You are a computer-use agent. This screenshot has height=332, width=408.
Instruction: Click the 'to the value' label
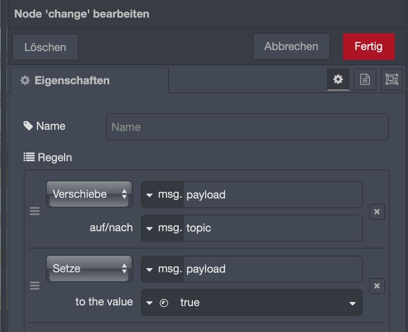[104, 302]
